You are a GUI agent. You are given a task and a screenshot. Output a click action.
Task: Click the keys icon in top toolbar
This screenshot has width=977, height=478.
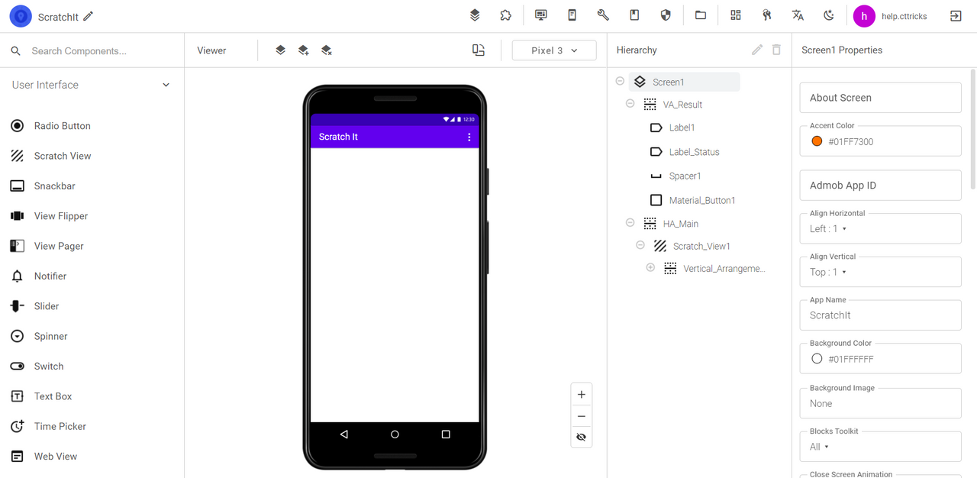(767, 15)
